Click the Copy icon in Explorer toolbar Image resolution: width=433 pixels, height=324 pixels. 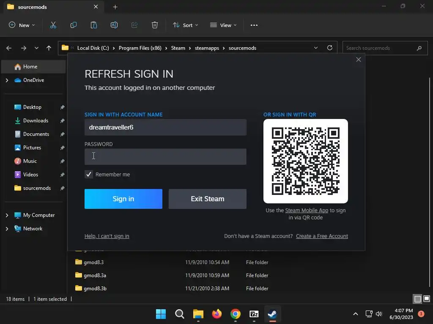[x=74, y=25]
